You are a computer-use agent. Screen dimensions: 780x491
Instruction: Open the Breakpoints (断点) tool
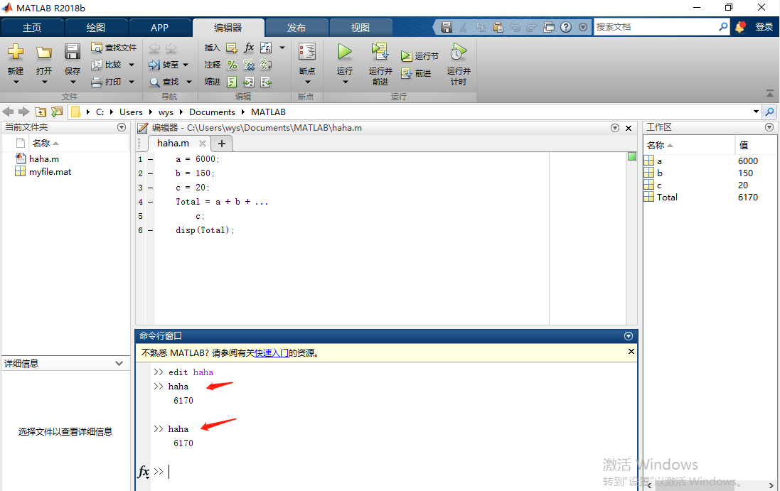click(x=307, y=52)
